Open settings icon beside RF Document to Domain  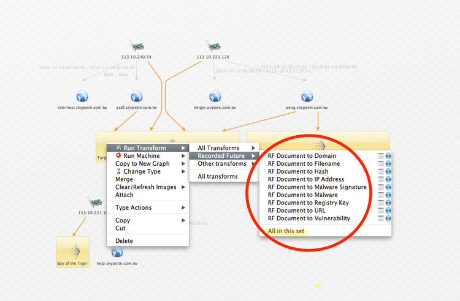pyautogui.click(x=380, y=156)
